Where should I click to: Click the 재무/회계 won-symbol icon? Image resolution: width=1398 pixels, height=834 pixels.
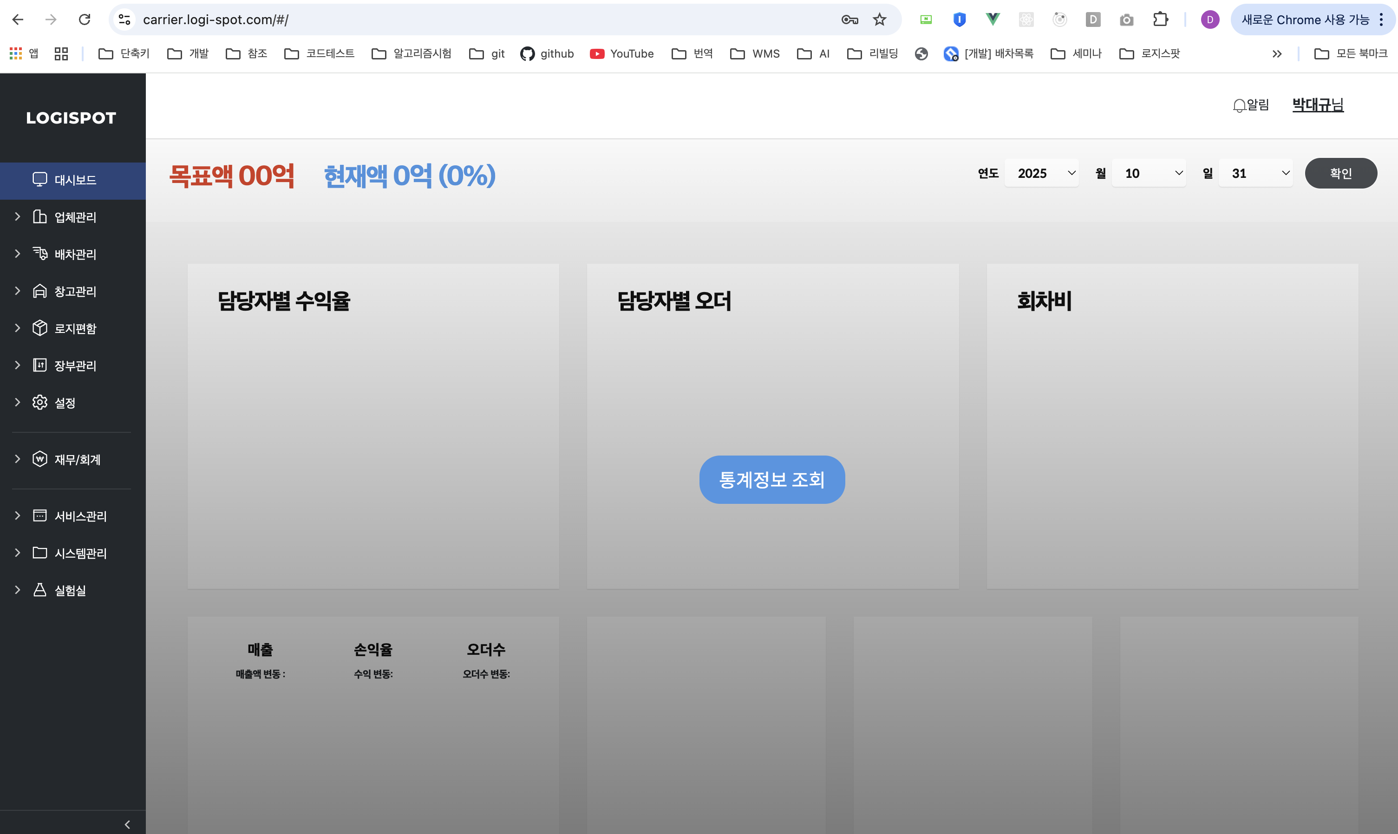pos(39,459)
